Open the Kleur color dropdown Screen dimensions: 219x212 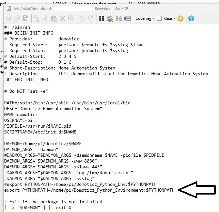(x=169, y=18)
